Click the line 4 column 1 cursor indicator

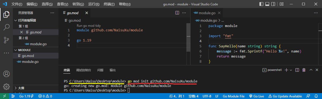click(177, 96)
